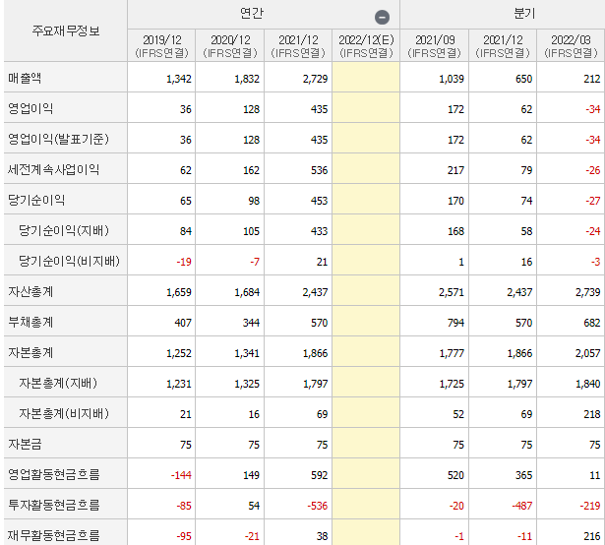Image resolution: width=605 pixels, height=545 pixels.
Task: Click 부채총계 value 407
Action: tap(183, 323)
